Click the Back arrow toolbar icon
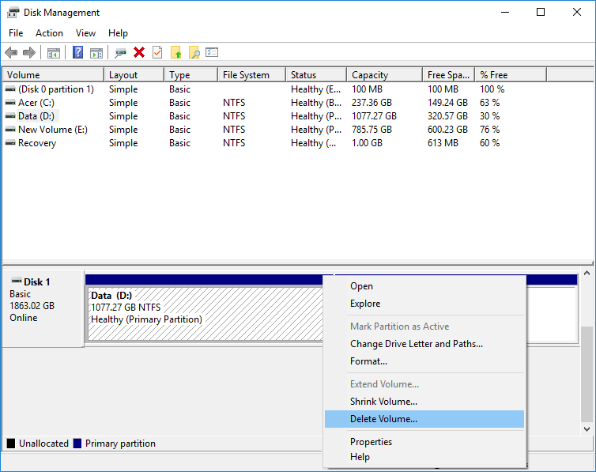The width and height of the screenshot is (596, 472). click(11, 52)
